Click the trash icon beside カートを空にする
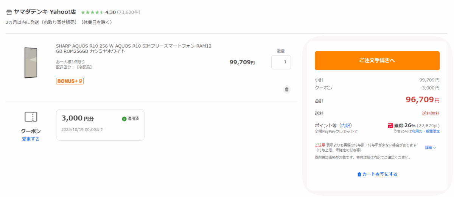The height and width of the screenshot is (197, 454). (359, 174)
